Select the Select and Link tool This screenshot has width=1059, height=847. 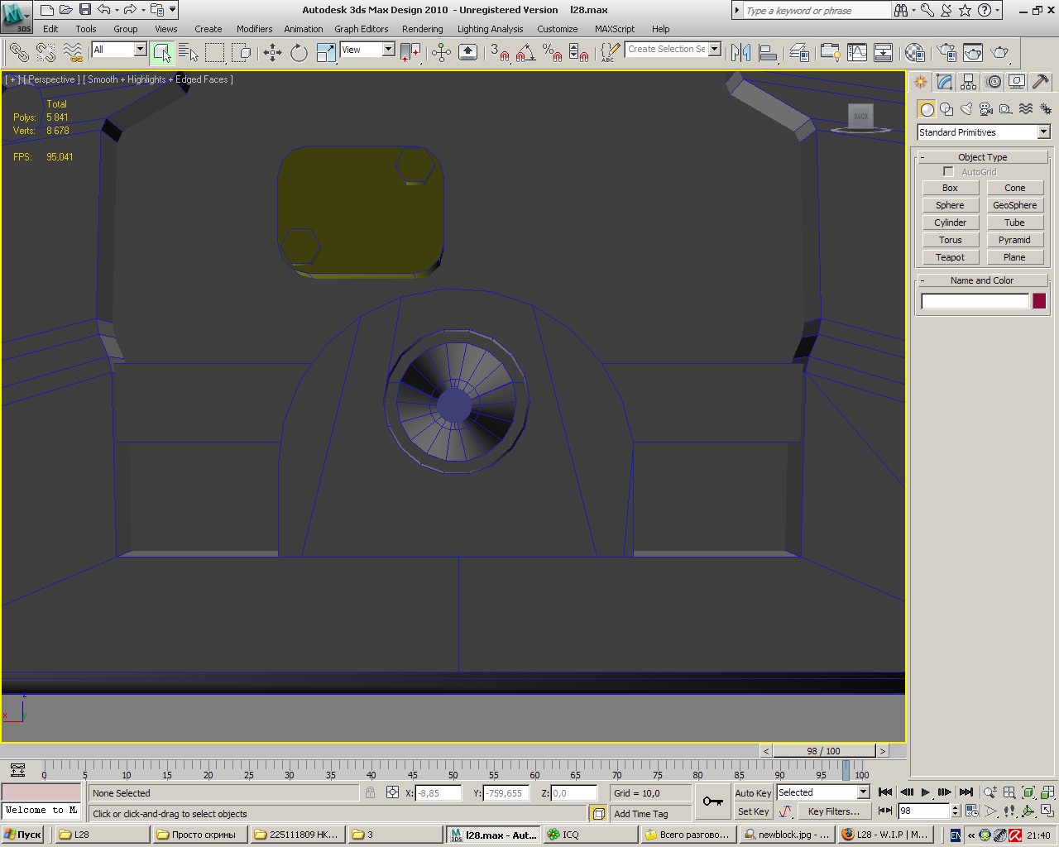coord(18,53)
